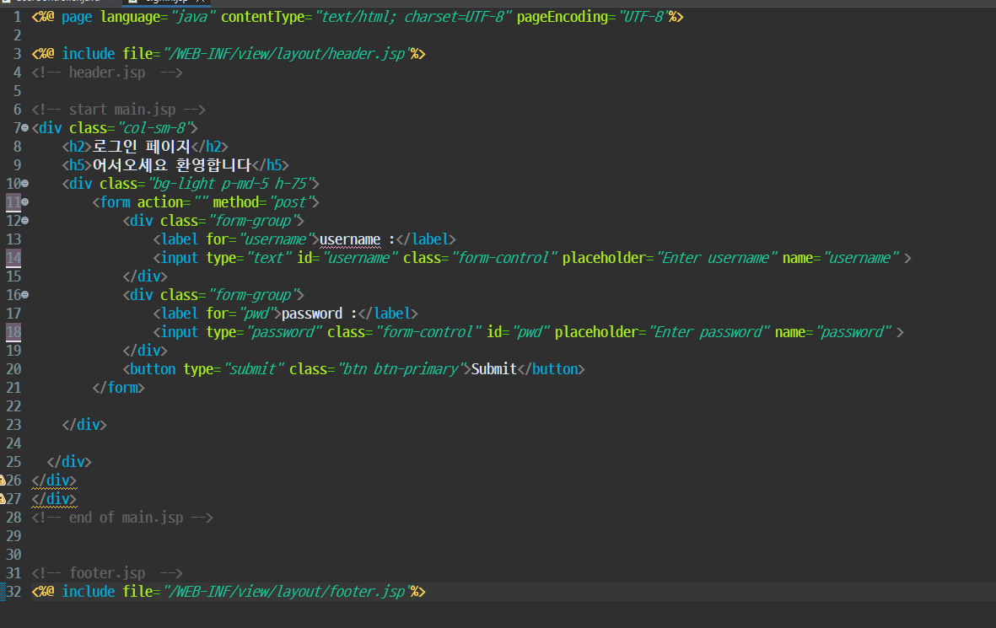
Task: Click the 로그인 페이지 heading text
Action: click(141, 147)
